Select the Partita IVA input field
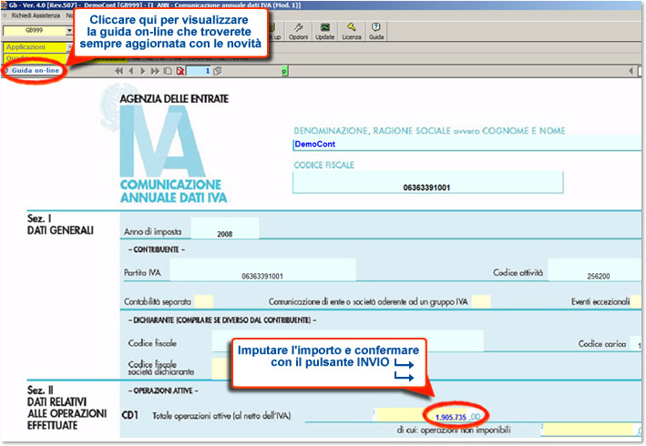 click(262, 275)
